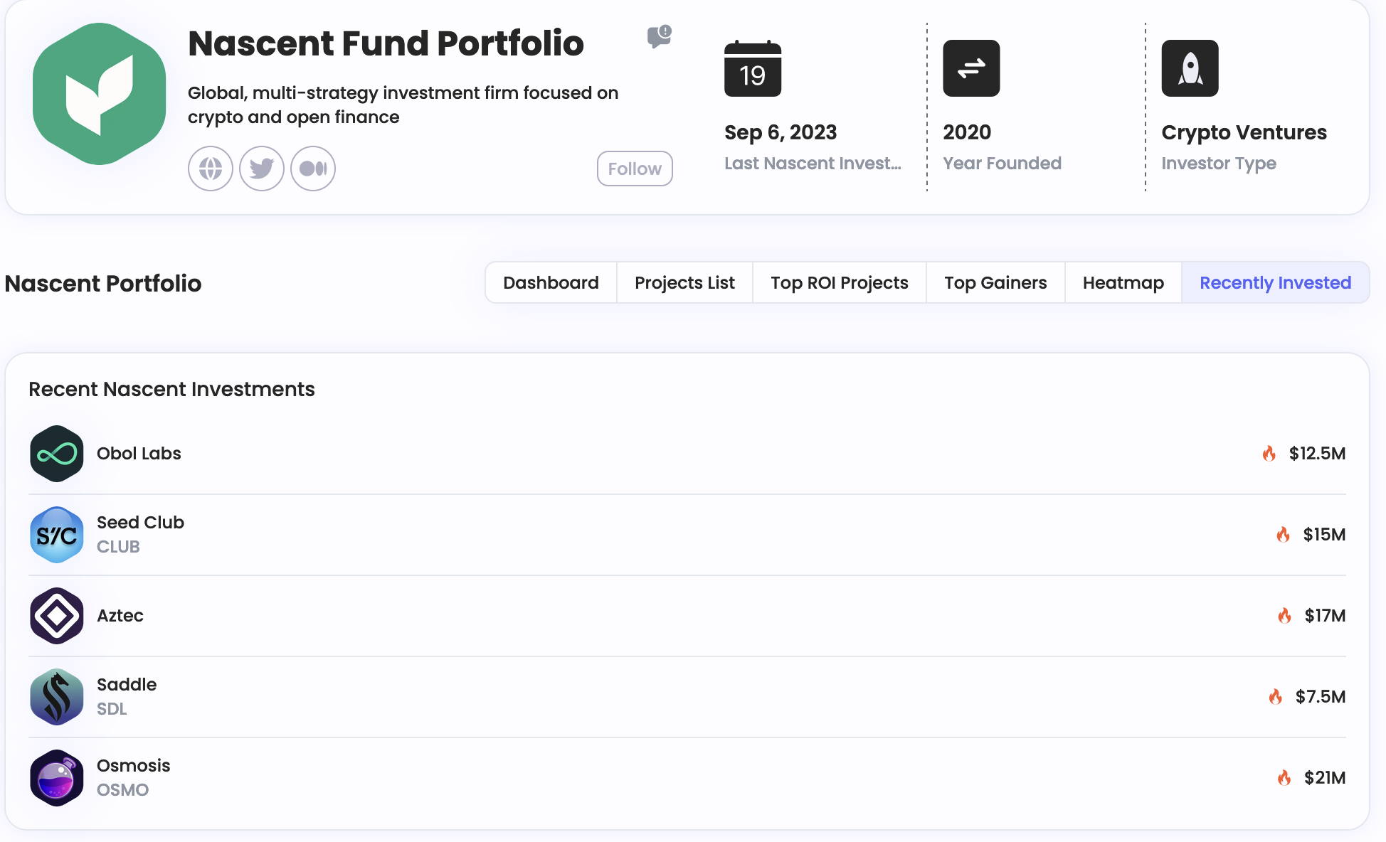Open the Nascent website globe icon
Image resolution: width=1386 pixels, height=842 pixels.
pyautogui.click(x=210, y=169)
